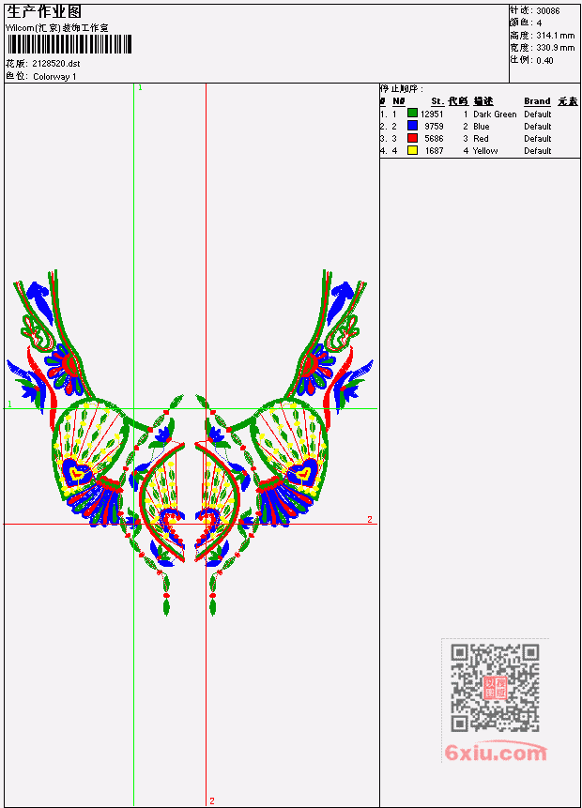This screenshot has height=808, width=582.
Task: Click the N# column header
Action: coord(398,101)
